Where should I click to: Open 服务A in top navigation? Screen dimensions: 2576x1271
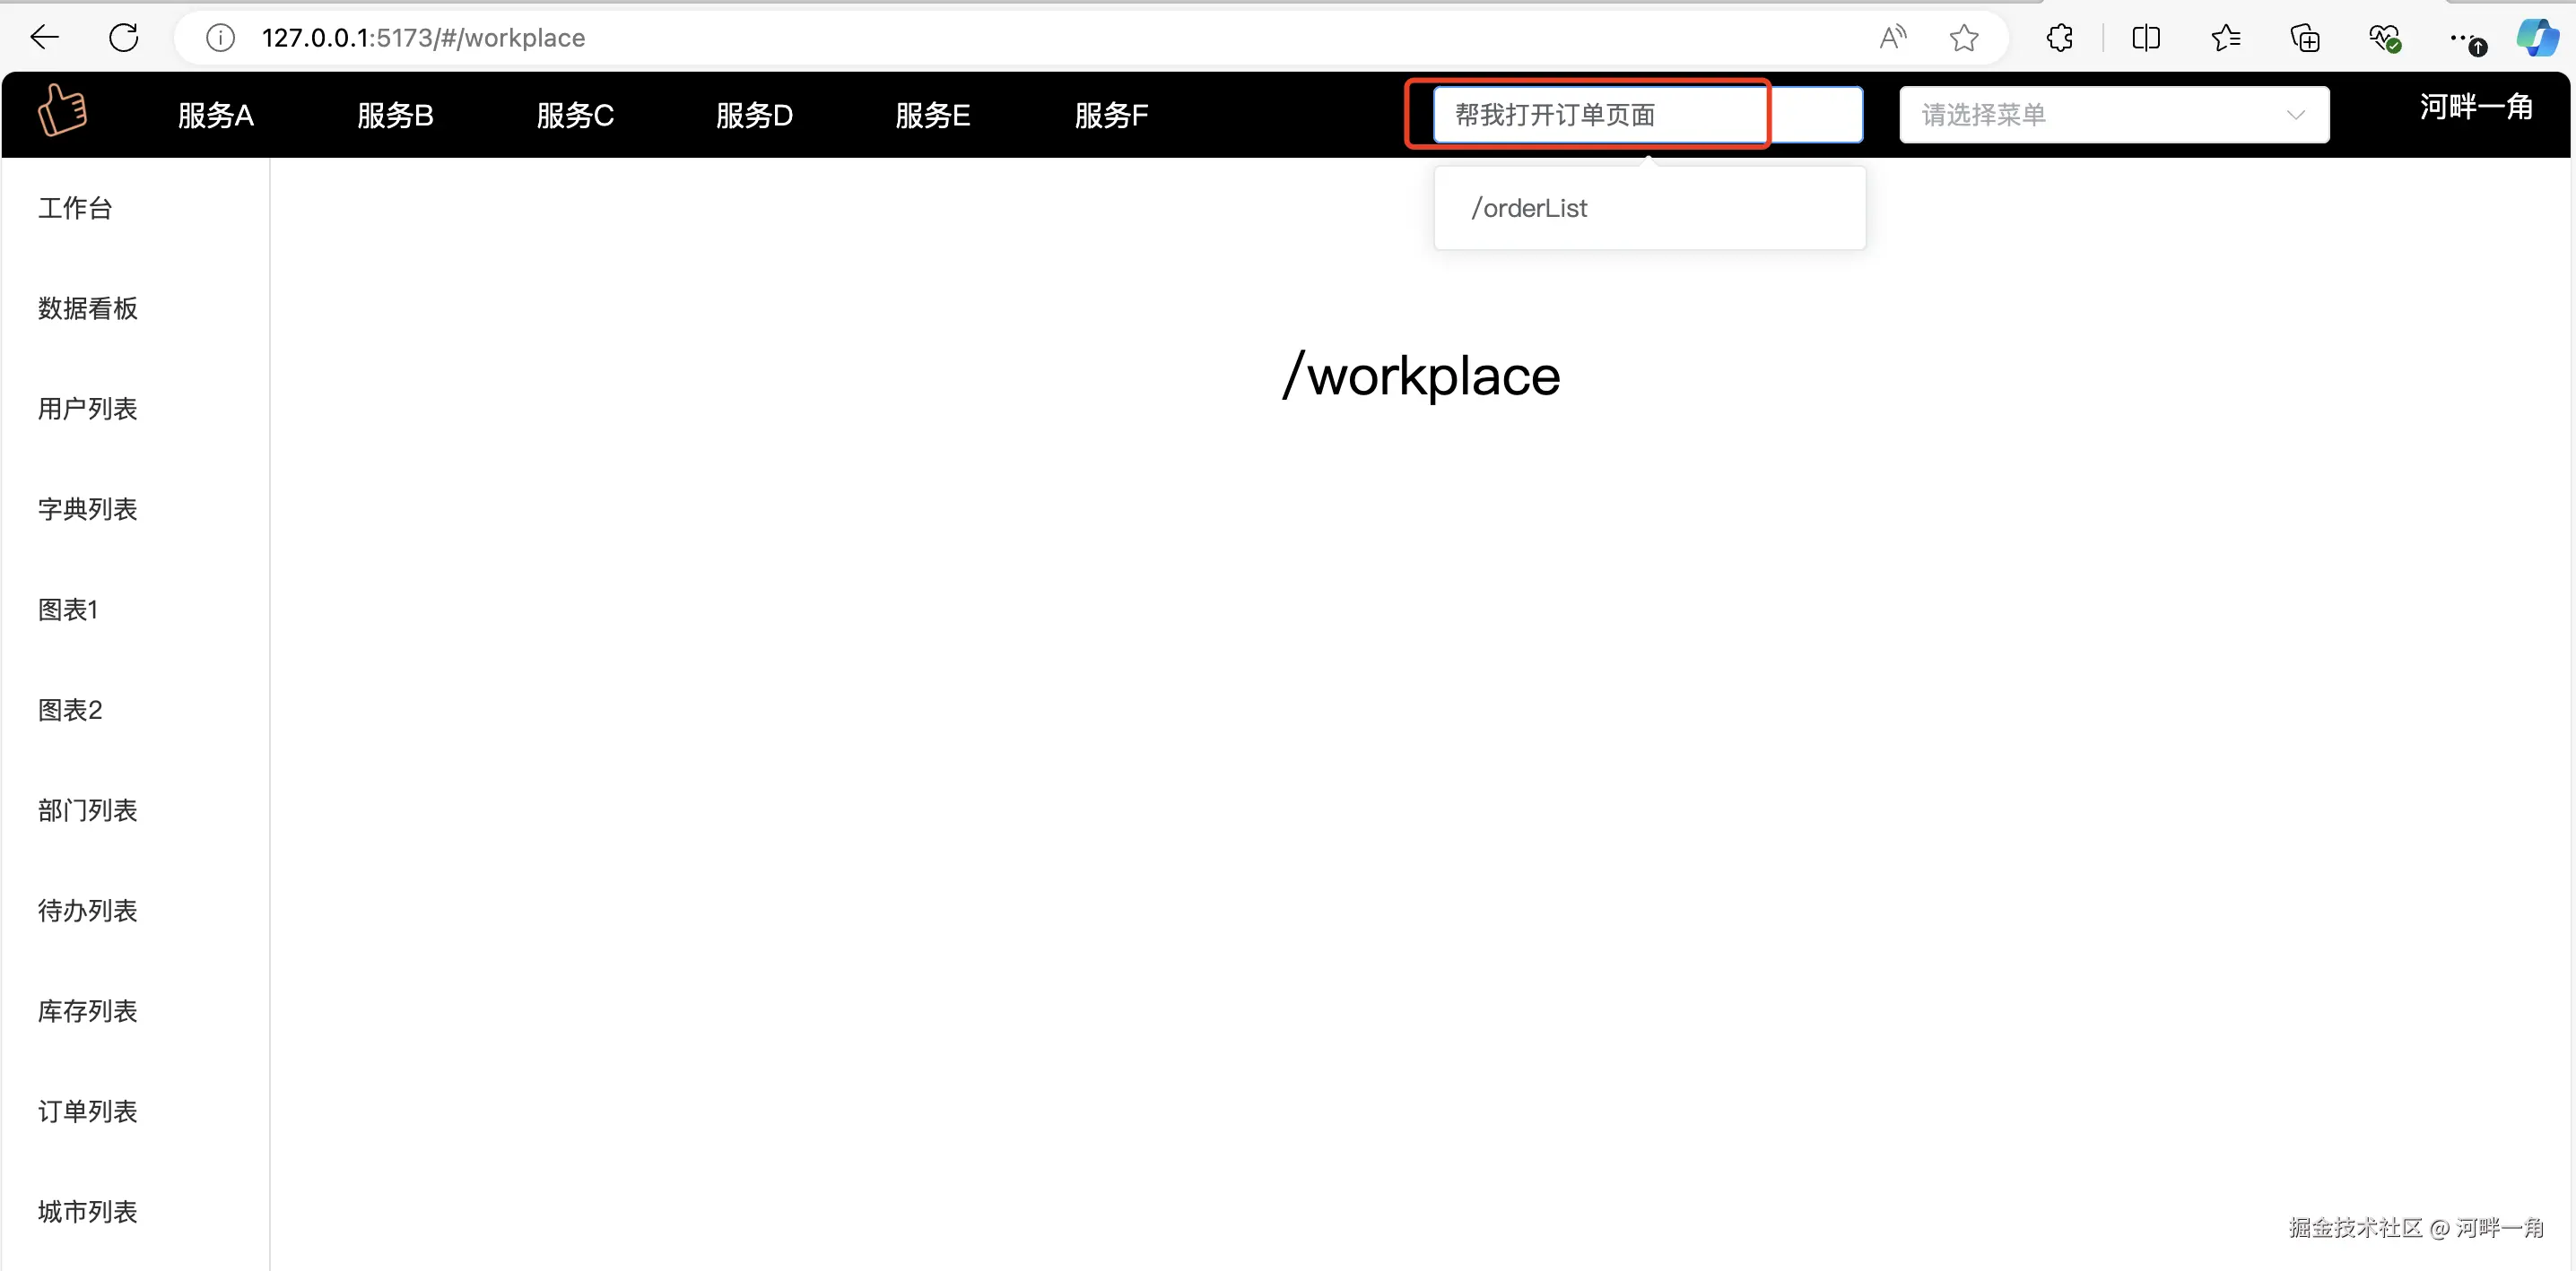[x=216, y=115]
